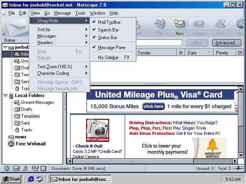This screenshot has width=246, height=184.
Task: Select the news account in folder pane
Action: pyautogui.click(x=20, y=137)
